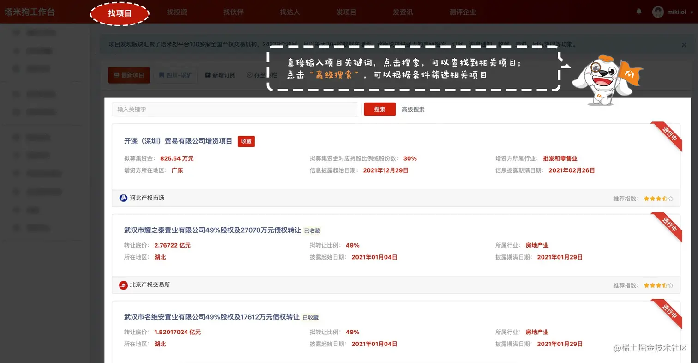Click star rating on 河北产权市场 row
698x363 pixels.
click(658, 199)
